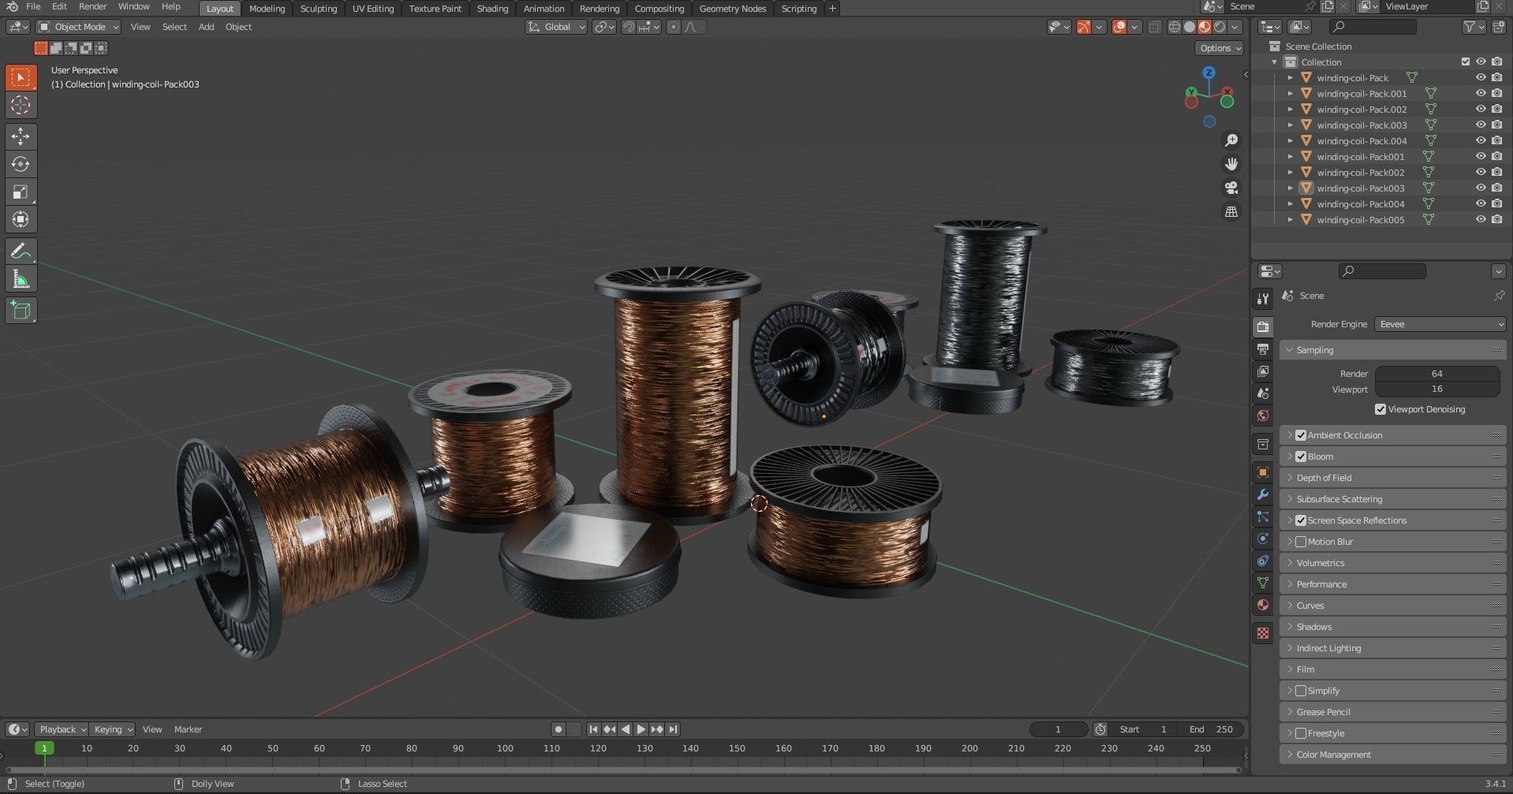Switch to solid viewport shading
The height and width of the screenshot is (794, 1513).
pyautogui.click(x=1190, y=27)
